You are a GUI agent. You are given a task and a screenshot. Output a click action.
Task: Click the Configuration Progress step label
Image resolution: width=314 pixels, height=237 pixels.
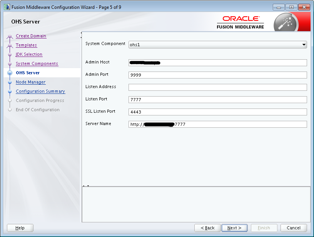(x=40, y=100)
